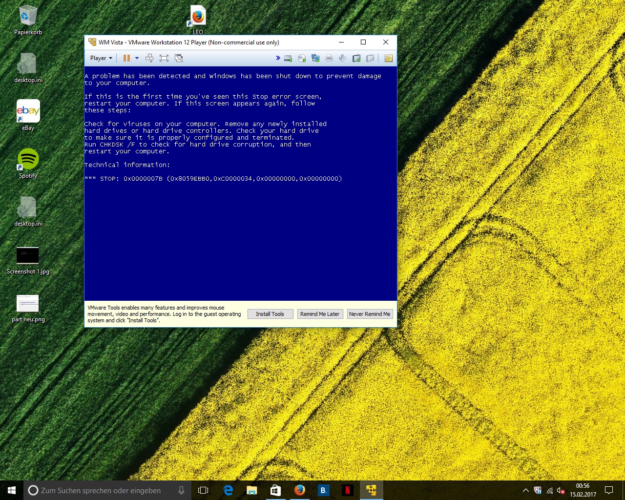Show hidden system tray icons
Screen dimensions: 625x500
click(525, 490)
